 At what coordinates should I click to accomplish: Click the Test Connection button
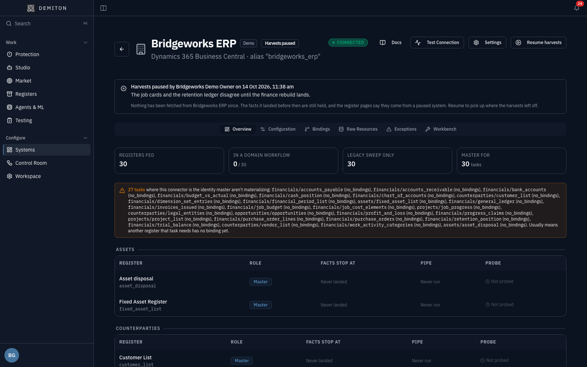(437, 43)
